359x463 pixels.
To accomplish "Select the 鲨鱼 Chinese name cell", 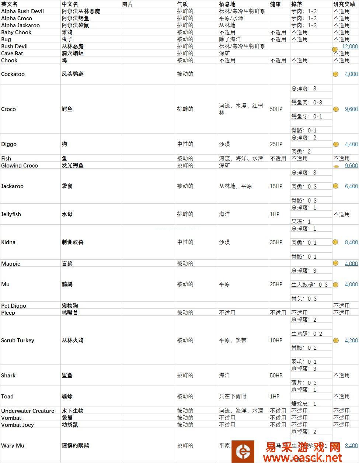I will [67, 376].
